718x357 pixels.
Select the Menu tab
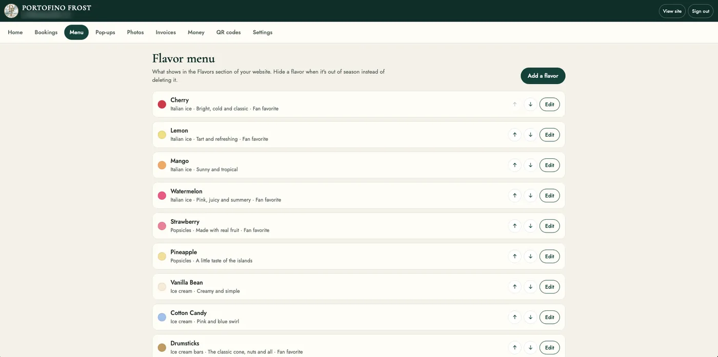click(76, 32)
